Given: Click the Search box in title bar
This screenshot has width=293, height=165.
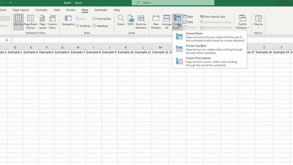Looking at the screenshot, I should [x=173, y=3].
